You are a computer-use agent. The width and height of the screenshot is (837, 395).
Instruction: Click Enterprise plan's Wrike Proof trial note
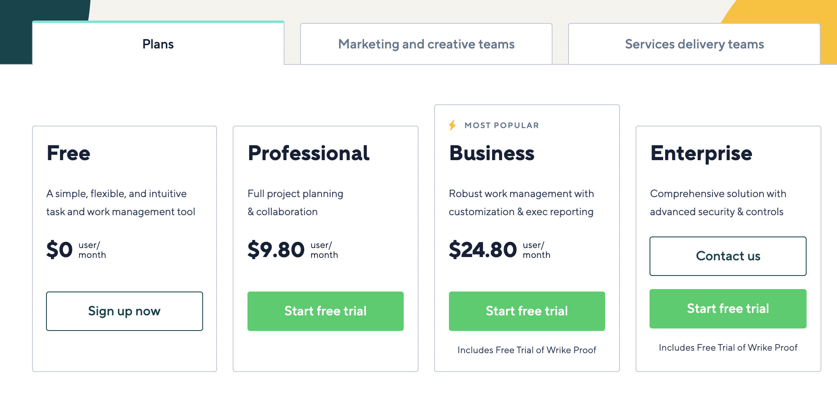pos(728,347)
